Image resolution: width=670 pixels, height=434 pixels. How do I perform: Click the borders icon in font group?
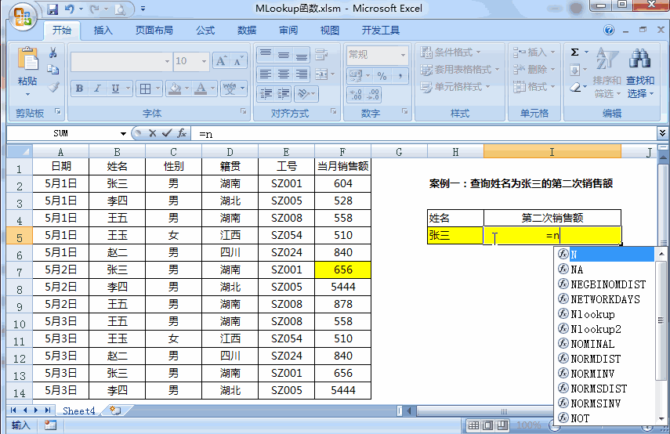tap(145, 89)
